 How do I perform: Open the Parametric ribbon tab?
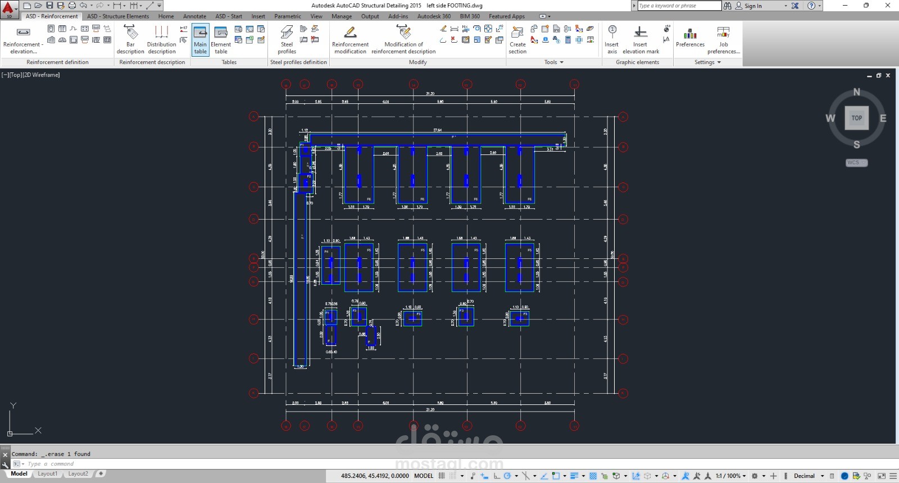point(288,16)
